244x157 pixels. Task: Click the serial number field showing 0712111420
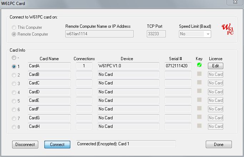pos(178,66)
